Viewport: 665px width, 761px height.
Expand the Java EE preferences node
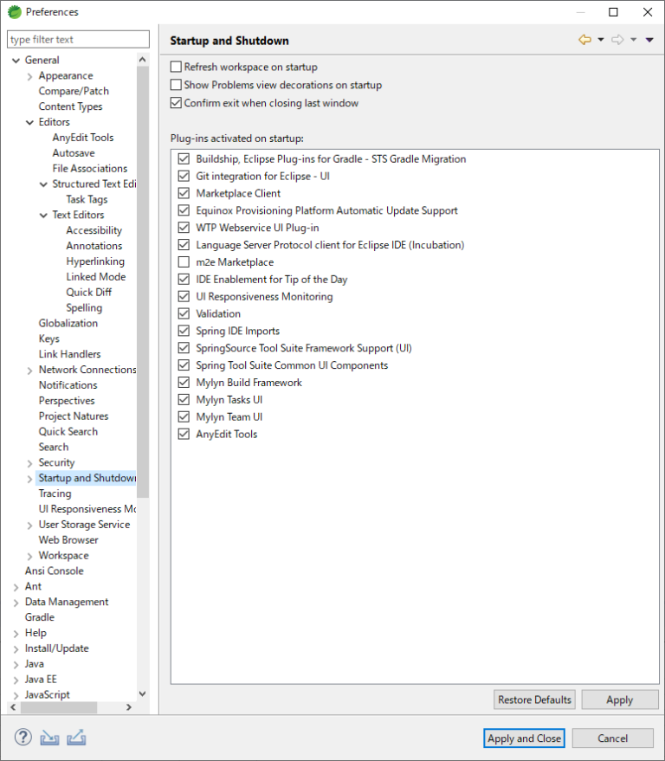16,680
